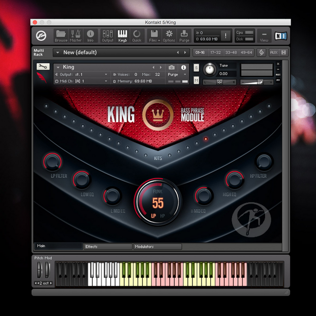Open the instrument Purge dropdown
The image size is (316, 316).
click(177, 74)
